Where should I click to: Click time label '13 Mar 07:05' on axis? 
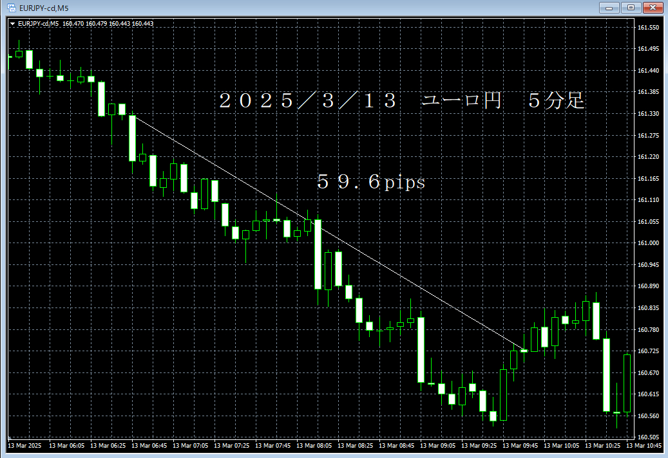point(191,446)
